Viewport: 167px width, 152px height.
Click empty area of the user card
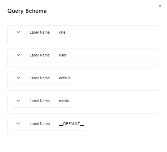(113, 58)
